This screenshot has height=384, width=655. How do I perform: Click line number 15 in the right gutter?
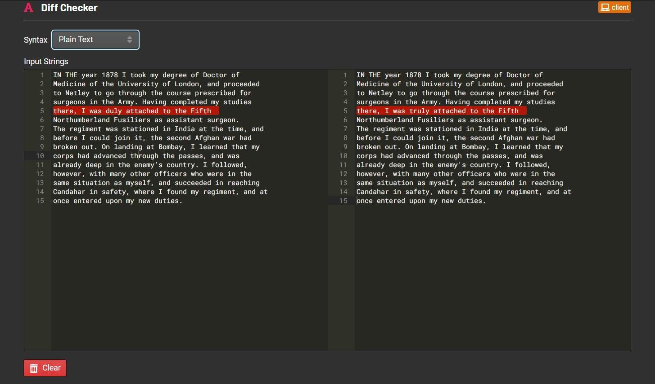click(x=344, y=201)
